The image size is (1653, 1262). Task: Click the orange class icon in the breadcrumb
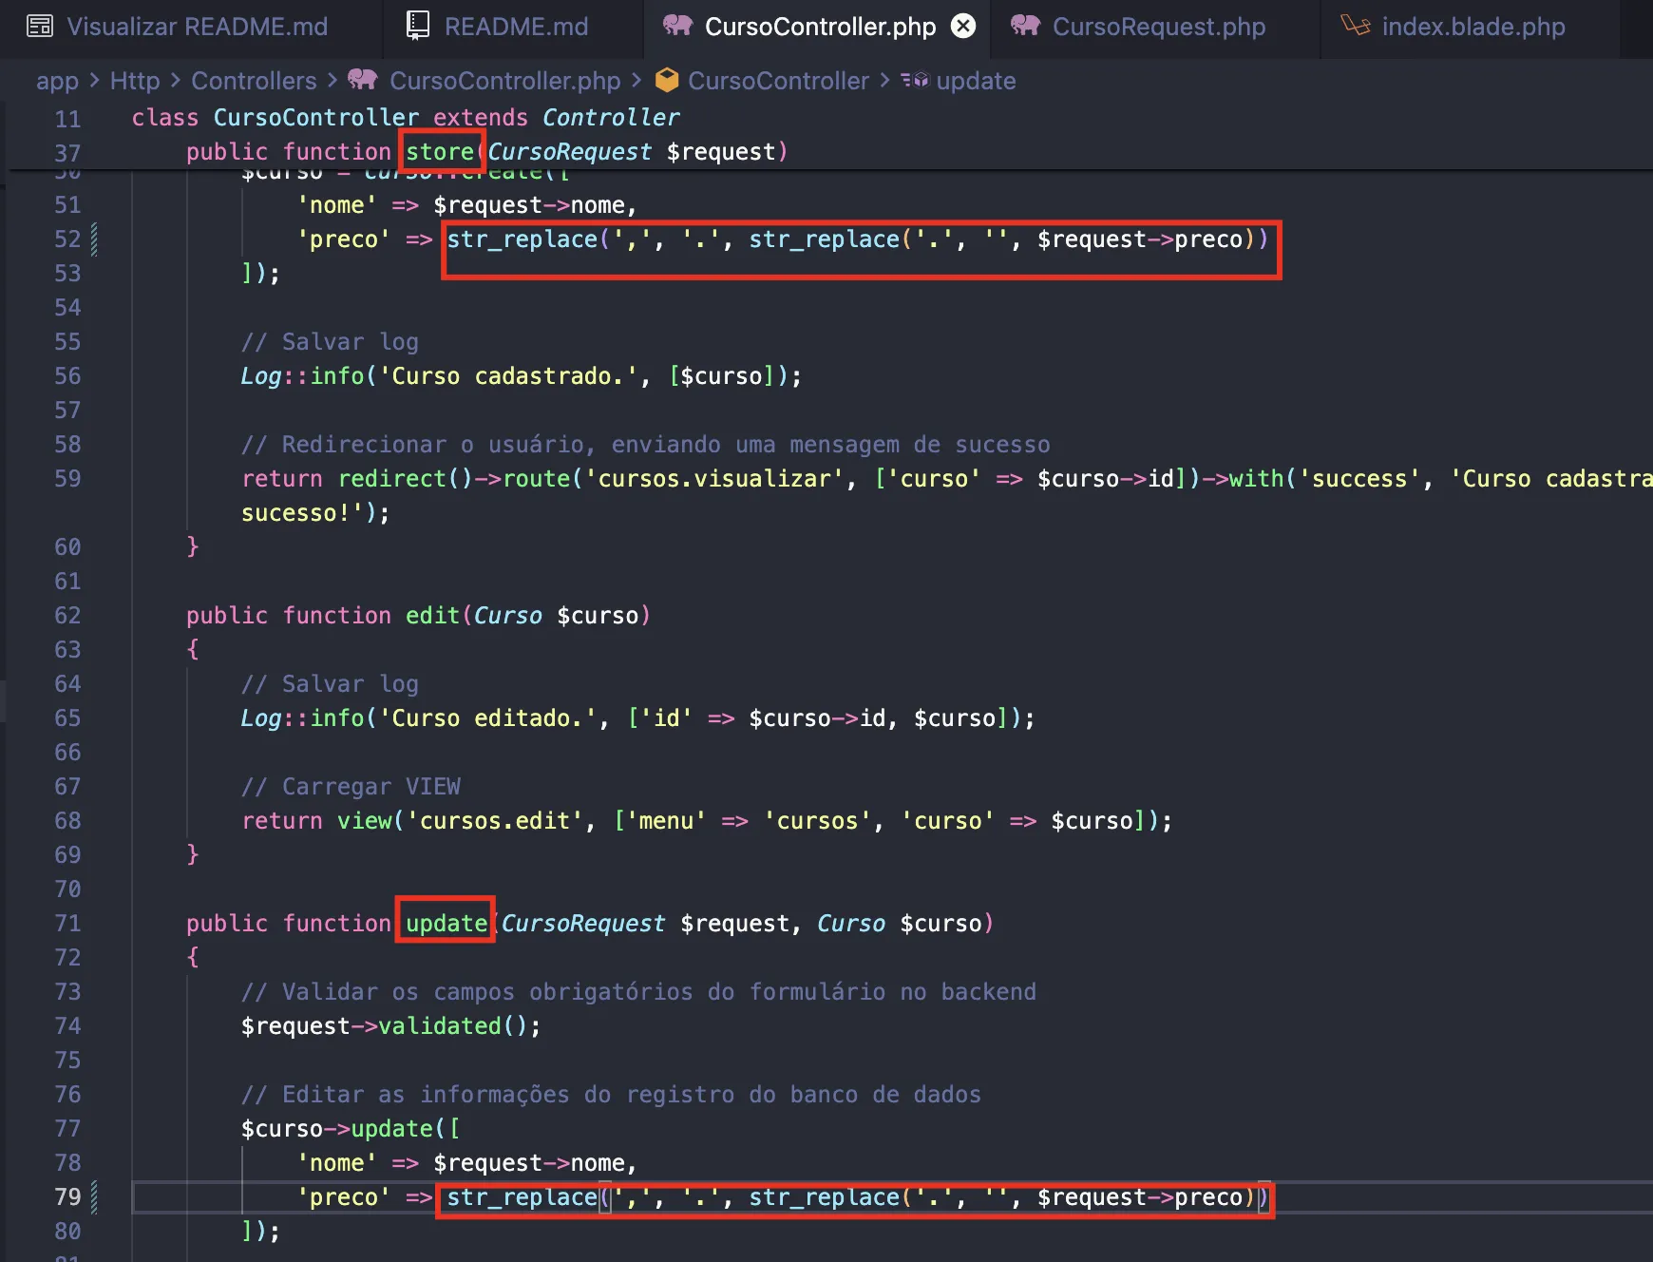[x=667, y=81]
